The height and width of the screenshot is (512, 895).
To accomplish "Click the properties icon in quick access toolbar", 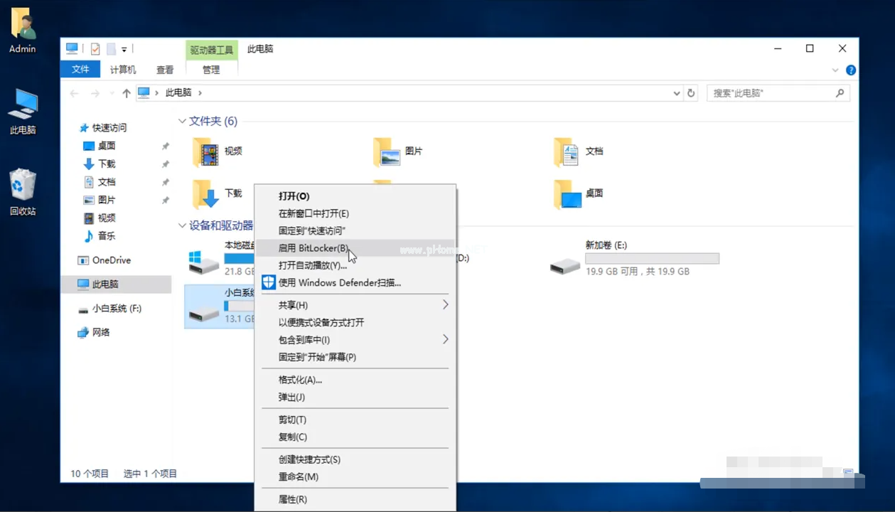I will pos(95,49).
